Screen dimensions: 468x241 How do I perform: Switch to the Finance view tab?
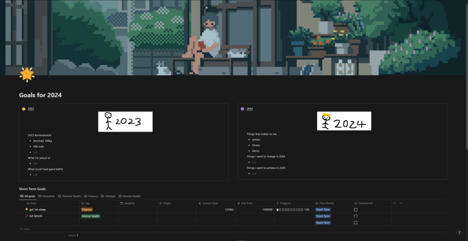click(91, 196)
